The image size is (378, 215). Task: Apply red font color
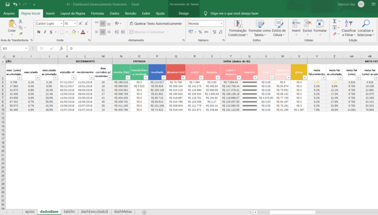pyautogui.click(x=83, y=32)
